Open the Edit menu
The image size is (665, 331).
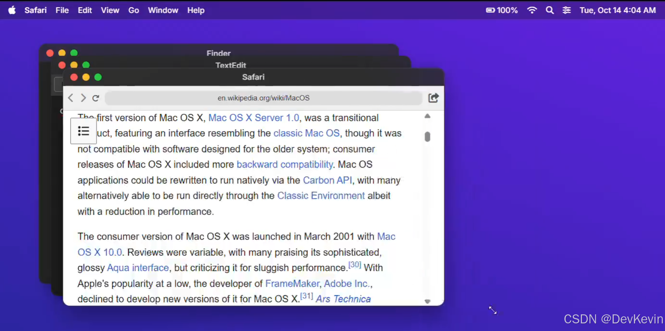(85, 10)
